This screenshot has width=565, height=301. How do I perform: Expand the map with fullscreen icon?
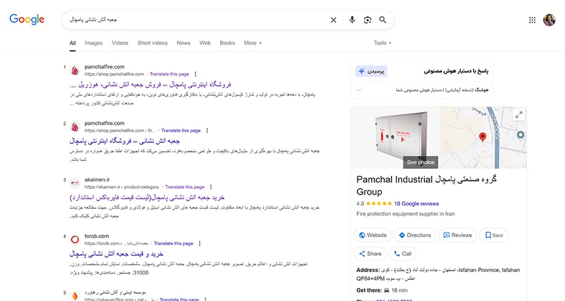tap(518, 115)
